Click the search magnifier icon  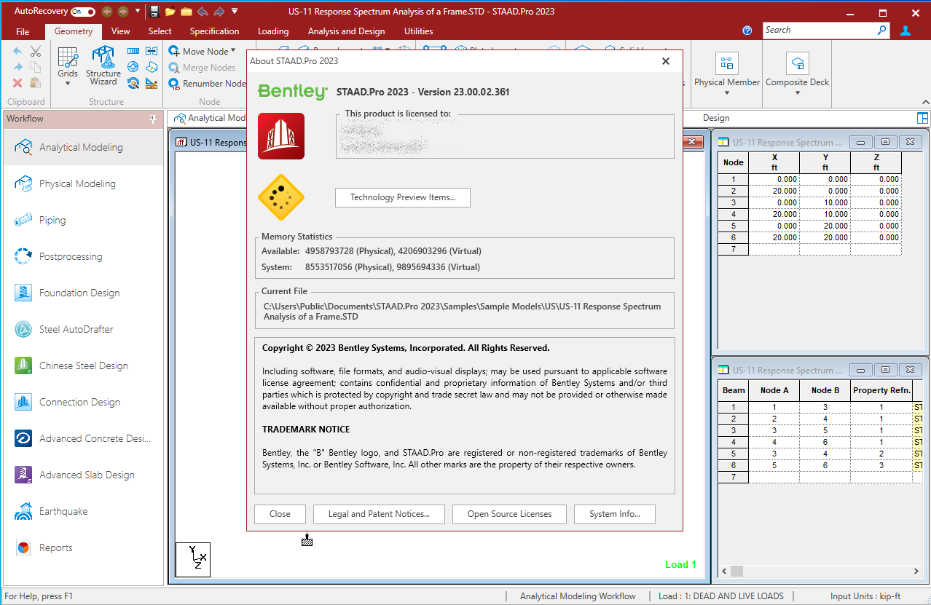[x=882, y=30]
